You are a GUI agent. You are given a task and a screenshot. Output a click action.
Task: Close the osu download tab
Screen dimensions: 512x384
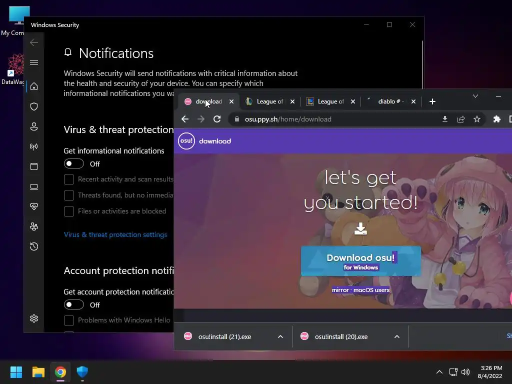[231, 101]
